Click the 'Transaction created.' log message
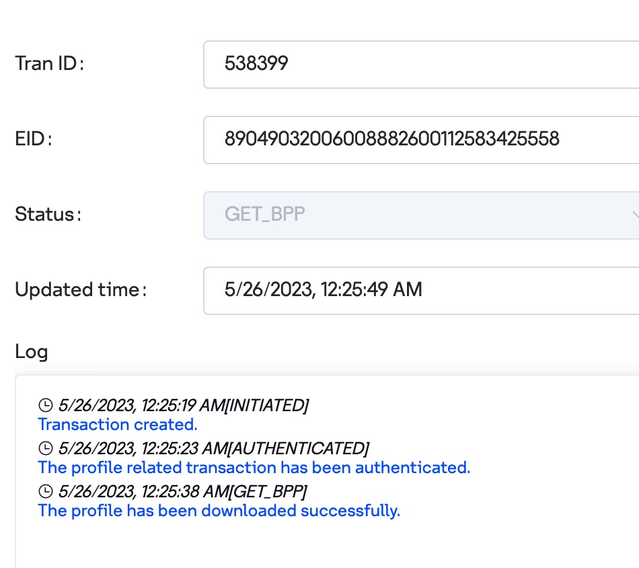The image size is (639, 568). 118,425
